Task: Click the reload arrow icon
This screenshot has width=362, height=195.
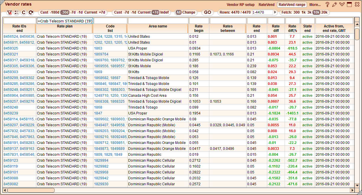Action: tap(30, 12)
